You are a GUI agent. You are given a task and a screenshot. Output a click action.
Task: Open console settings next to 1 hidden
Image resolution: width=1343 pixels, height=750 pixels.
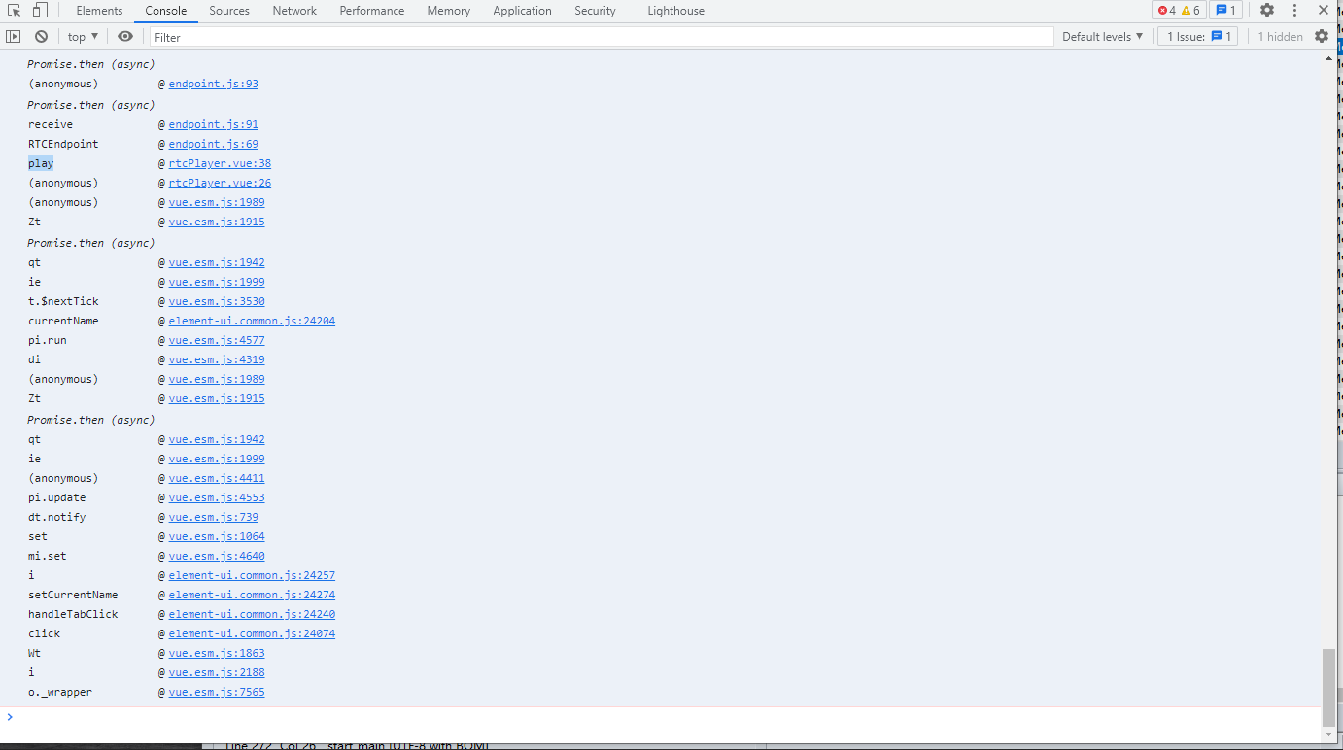click(1322, 36)
